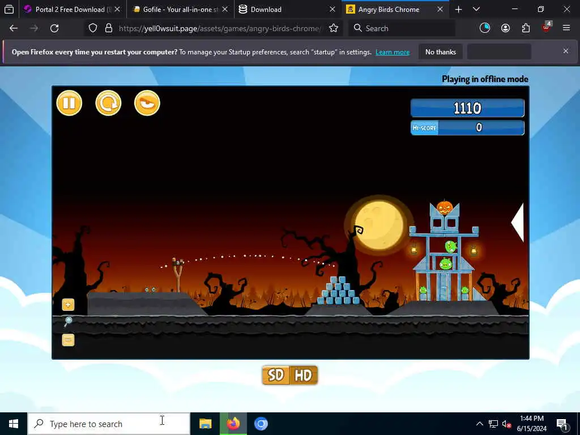Show hidden system tray icons

(x=479, y=424)
